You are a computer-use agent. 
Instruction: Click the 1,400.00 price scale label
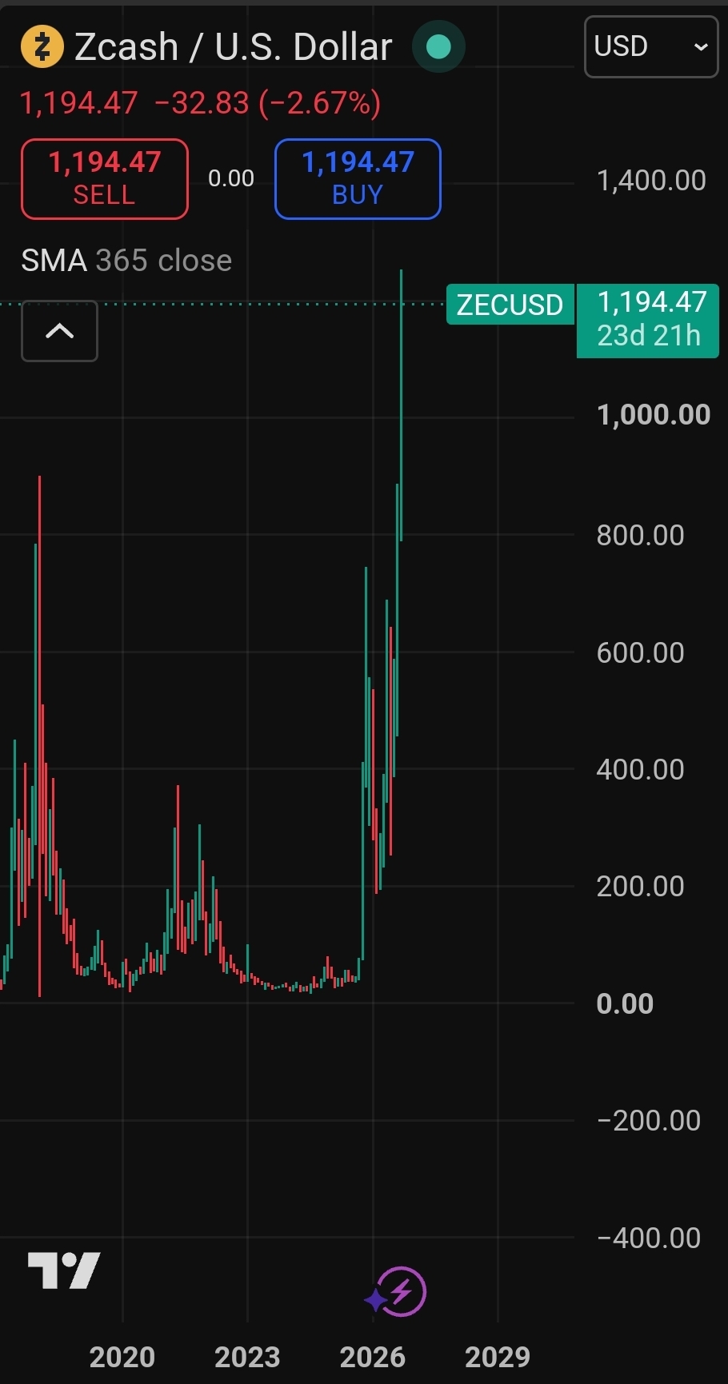(651, 181)
